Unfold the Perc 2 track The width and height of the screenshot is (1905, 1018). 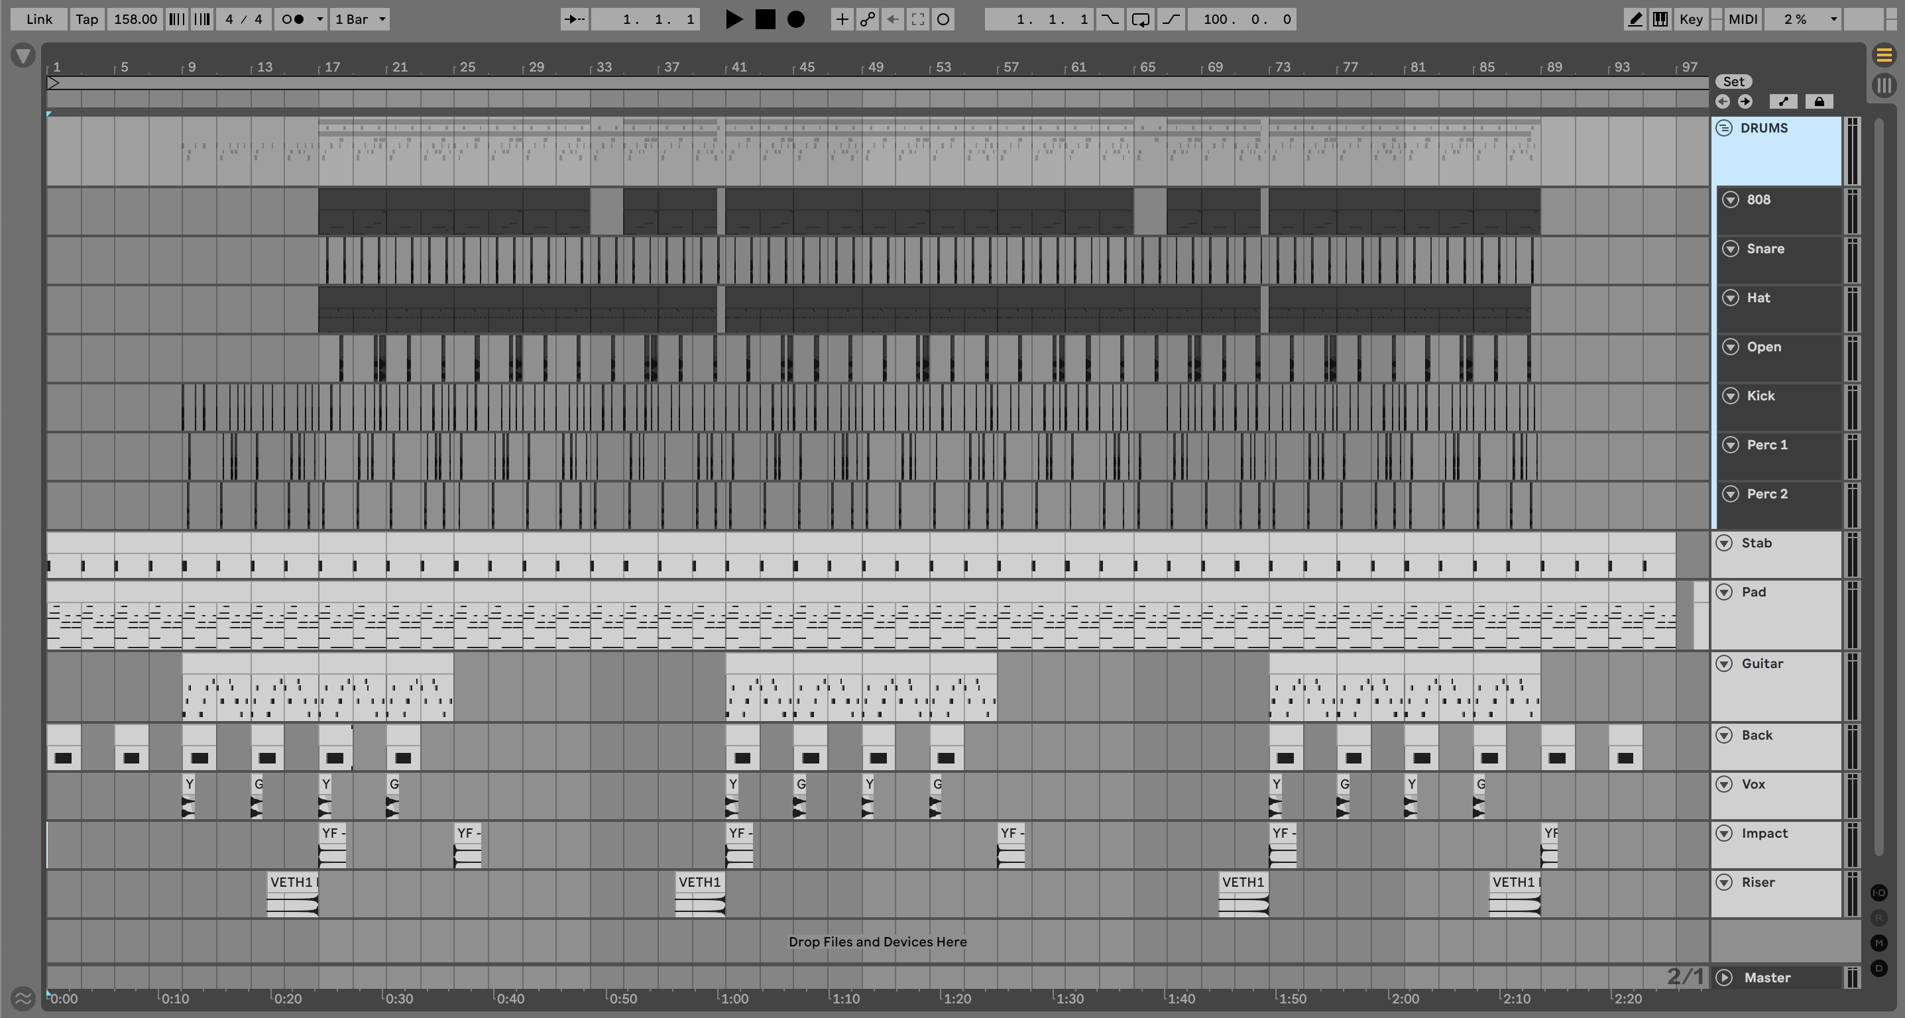click(1731, 494)
